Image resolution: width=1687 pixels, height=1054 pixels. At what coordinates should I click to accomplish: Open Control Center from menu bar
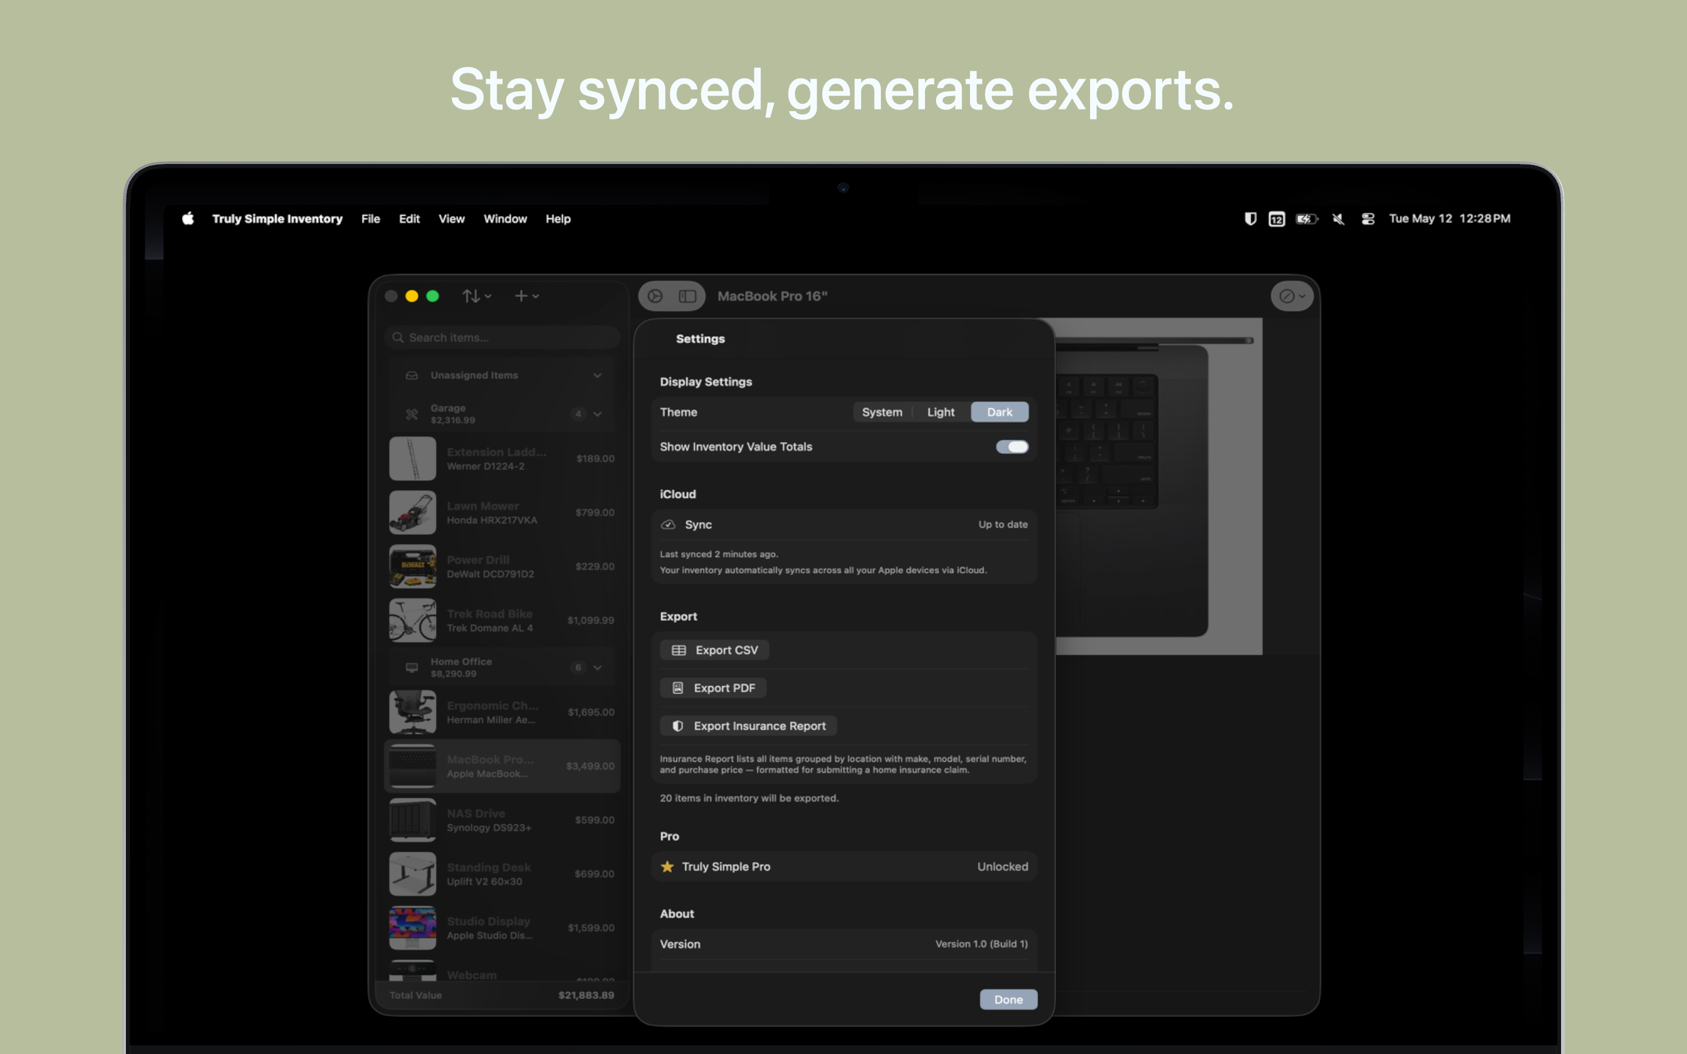pos(1368,219)
